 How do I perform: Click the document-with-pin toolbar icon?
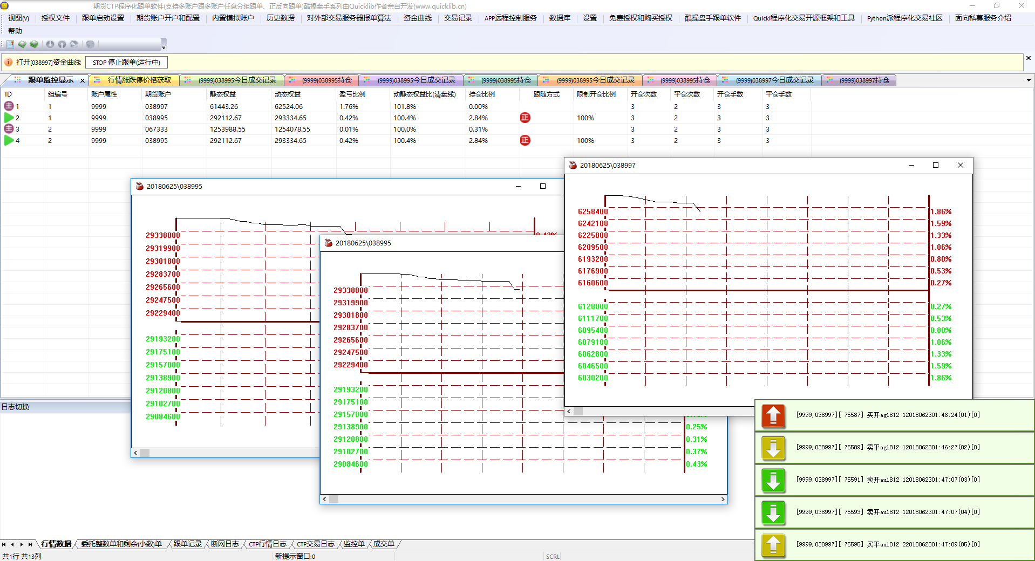(x=10, y=44)
